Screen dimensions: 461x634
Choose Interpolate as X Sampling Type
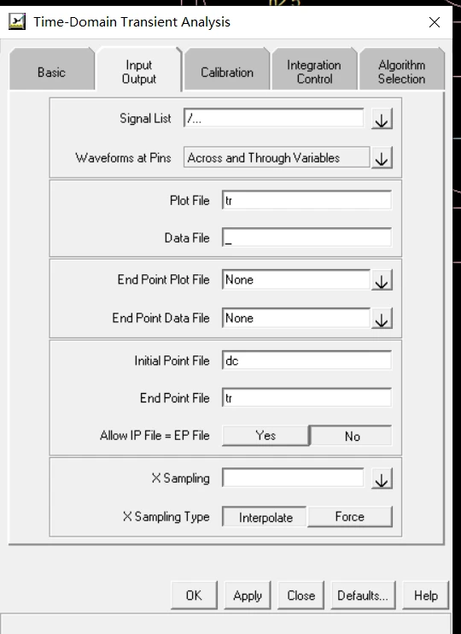pyautogui.click(x=265, y=517)
